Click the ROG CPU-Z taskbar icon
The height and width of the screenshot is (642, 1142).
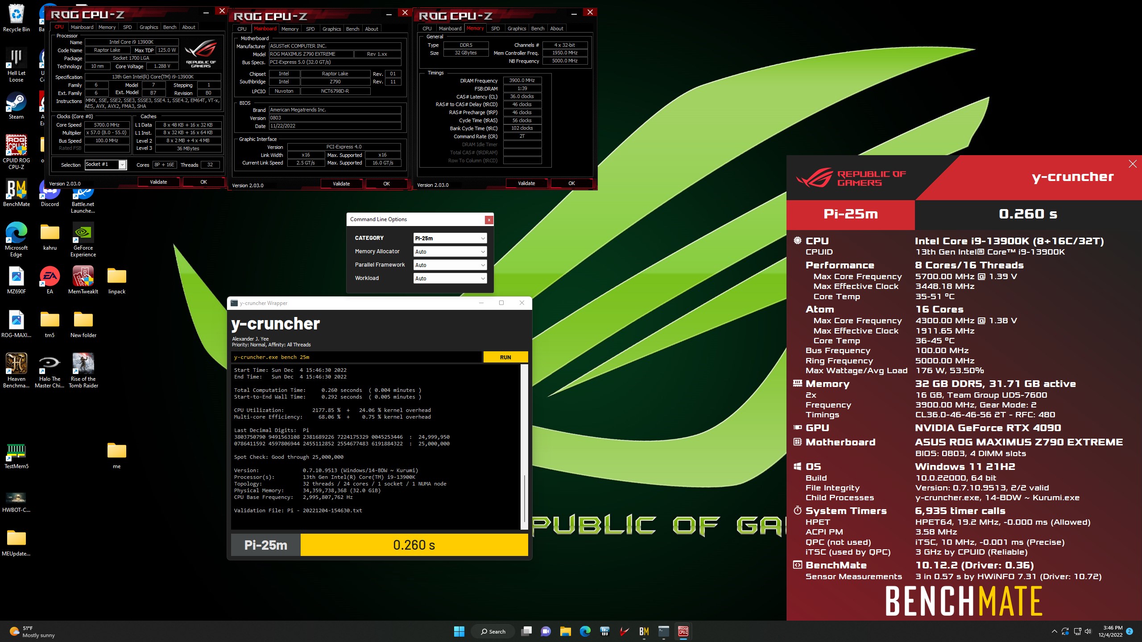(683, 631)
